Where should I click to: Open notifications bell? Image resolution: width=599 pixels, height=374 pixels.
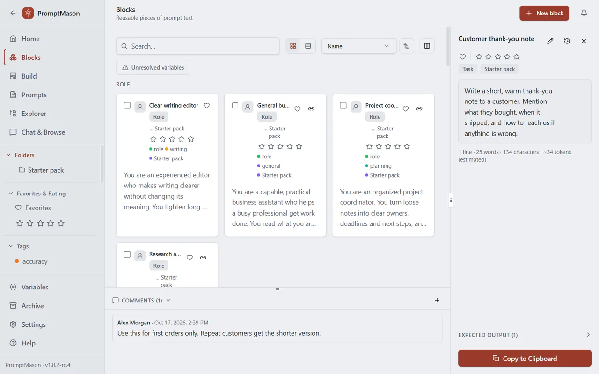click(x=584, y=13)
